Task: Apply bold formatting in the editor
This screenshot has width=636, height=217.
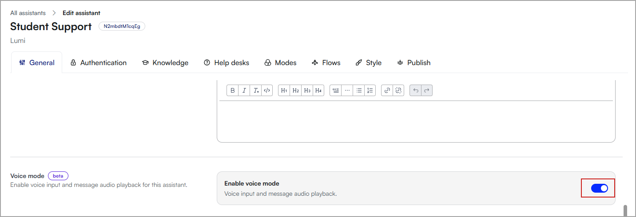Action: click(x=233, y=90)
